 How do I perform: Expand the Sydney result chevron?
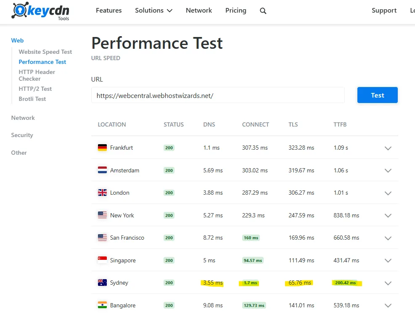[x=388, y=283]
